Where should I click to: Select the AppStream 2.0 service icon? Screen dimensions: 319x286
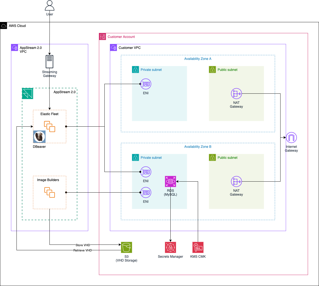click(x=27, y=93)
